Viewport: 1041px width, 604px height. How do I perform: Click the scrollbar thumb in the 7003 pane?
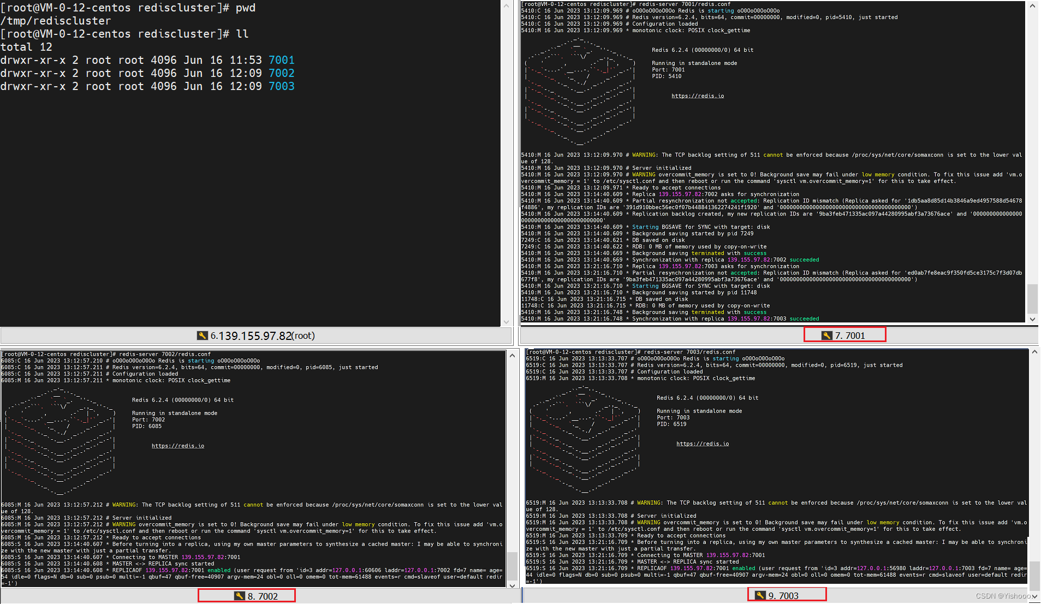1034,576
